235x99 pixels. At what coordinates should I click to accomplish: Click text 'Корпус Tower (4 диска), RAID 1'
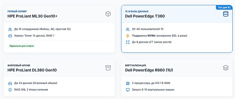(x=34, y=36)
